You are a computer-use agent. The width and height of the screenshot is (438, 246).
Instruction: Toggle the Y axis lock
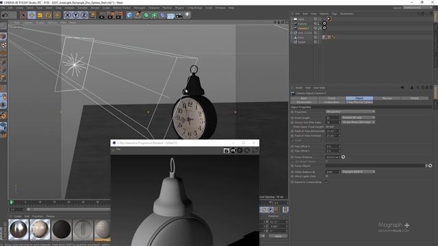76,15
